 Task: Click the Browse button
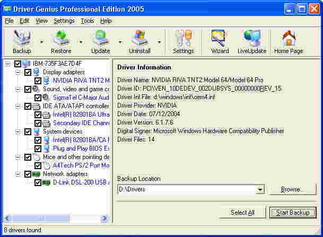click(293, 189)
